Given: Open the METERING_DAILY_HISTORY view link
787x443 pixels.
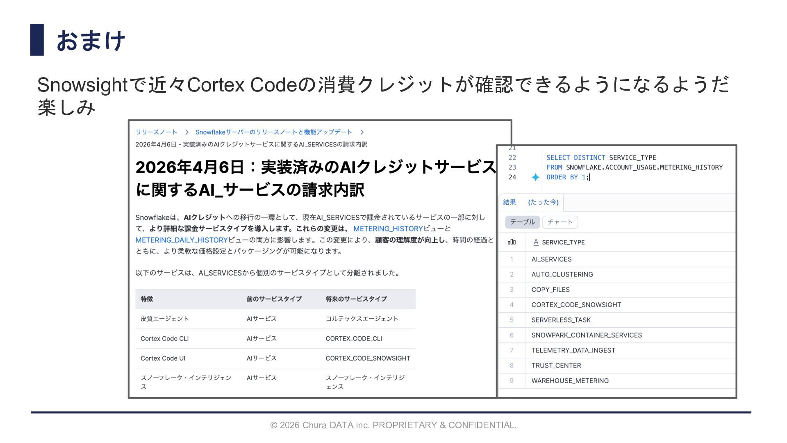Looking at the screenshot, I should tap(182, 240).
